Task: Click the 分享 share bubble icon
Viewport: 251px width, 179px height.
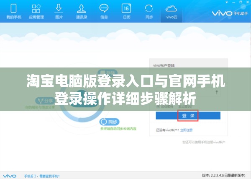Action: pos(45,101)
